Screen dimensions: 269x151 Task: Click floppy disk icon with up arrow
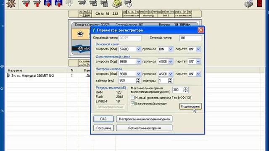pyautogui.click(x=58, y=3)
